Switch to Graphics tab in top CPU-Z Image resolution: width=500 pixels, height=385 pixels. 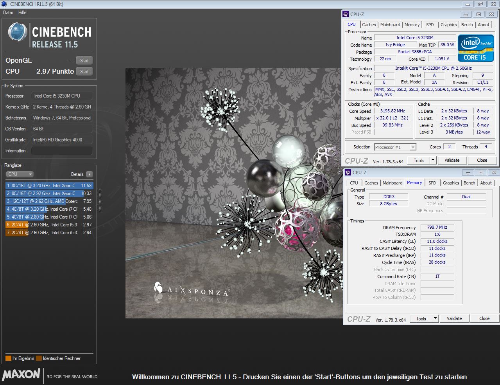(x=449, y=25)
